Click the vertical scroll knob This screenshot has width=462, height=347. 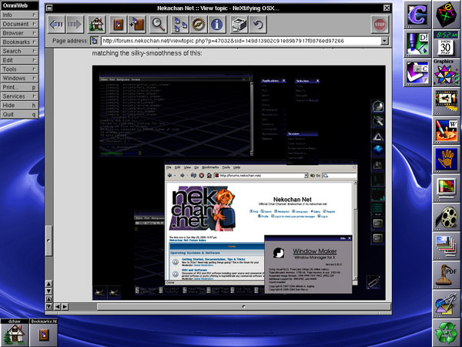(49, 241)
